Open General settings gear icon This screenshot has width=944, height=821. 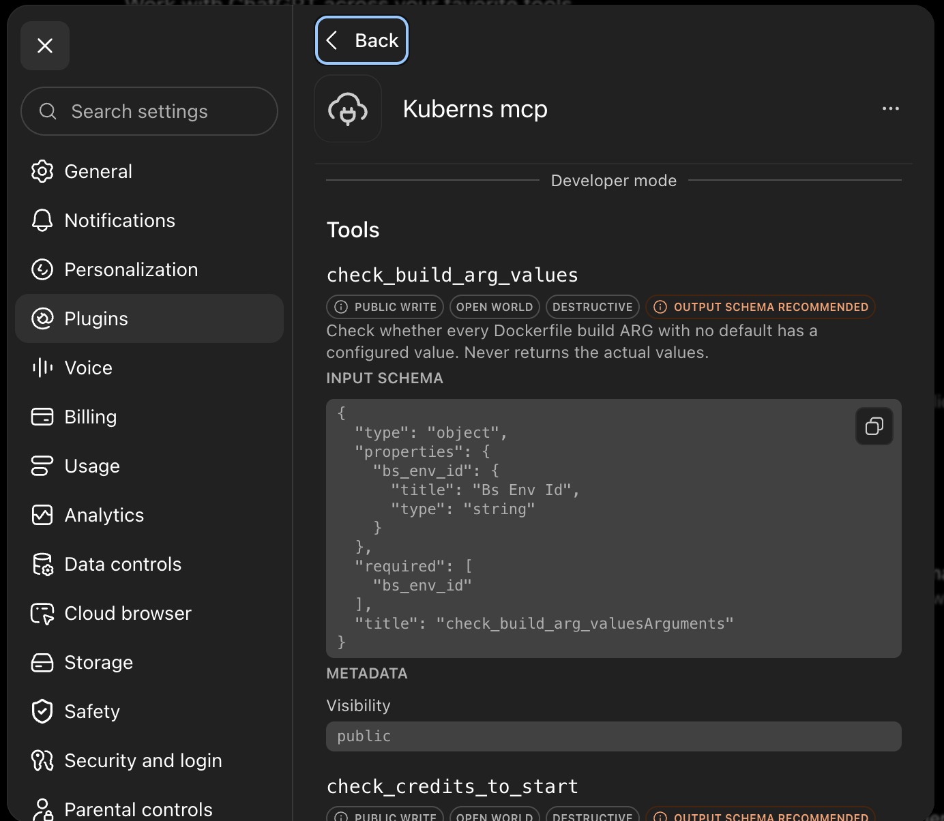(x=42, y=171)
